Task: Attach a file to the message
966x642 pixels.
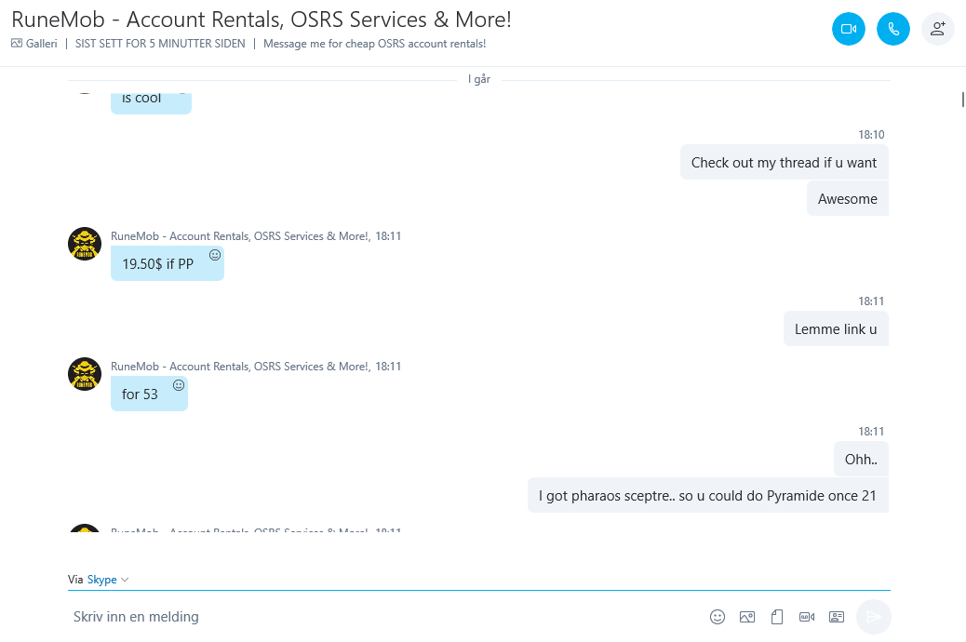Action: (x=777, y=617)
